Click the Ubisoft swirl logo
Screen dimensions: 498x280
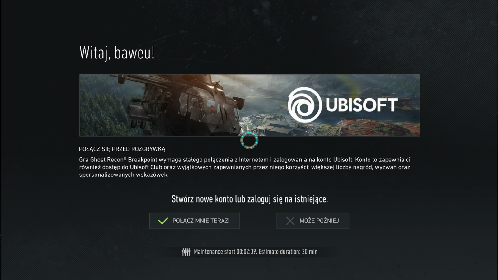305,105
